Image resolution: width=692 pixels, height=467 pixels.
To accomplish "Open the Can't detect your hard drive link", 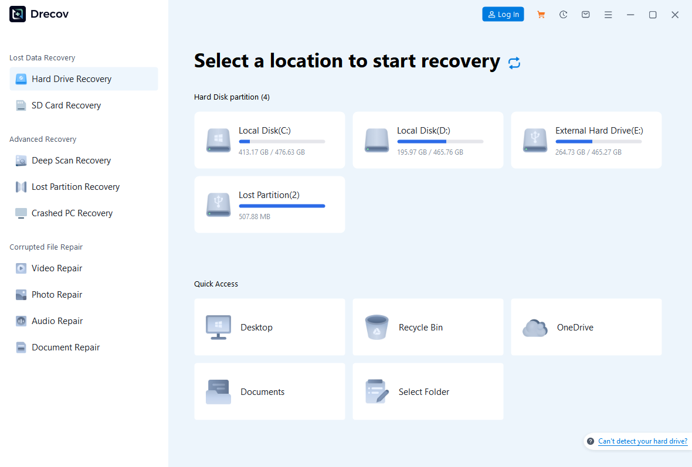I will (x=643, y=441).
